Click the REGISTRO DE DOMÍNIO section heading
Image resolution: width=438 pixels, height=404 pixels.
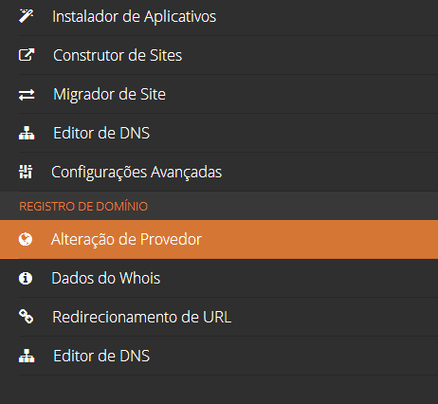click(83, 206)
